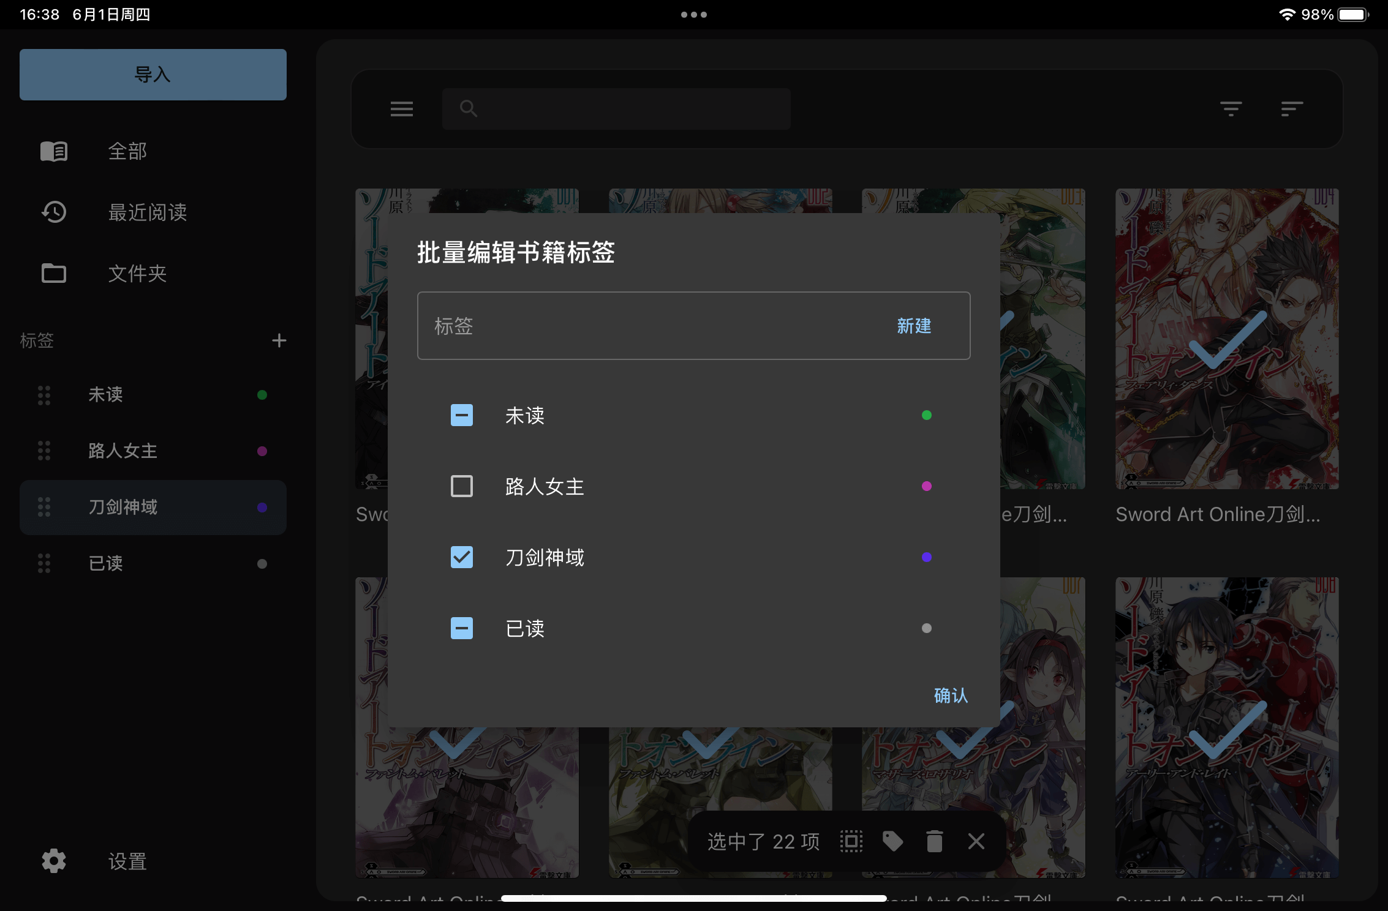Open 最近阅读 in the sidebar
The width and height of the screenshot is (1388, 911).
(147, 212)
